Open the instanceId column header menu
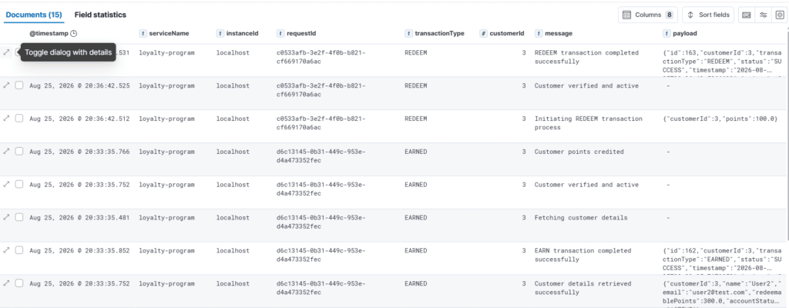The image size is (789, 308). pyautogui.click(x=237, y=34)
